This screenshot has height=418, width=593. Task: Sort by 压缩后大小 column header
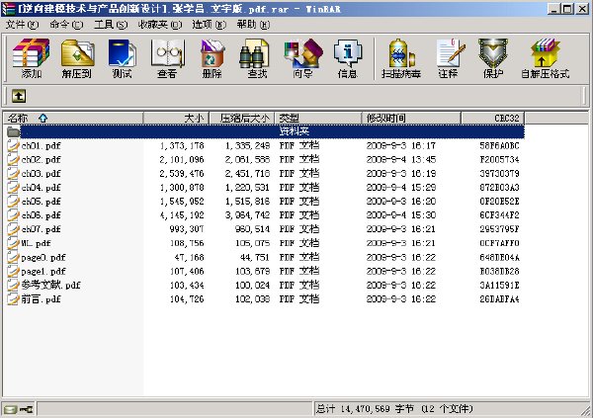(x=242, y=118)
